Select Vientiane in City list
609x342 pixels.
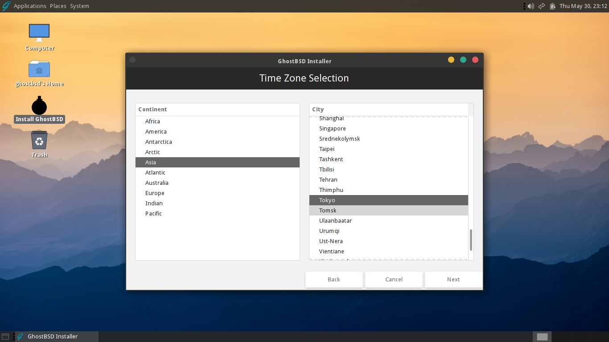pyautogui.click(x=389, y=252)
